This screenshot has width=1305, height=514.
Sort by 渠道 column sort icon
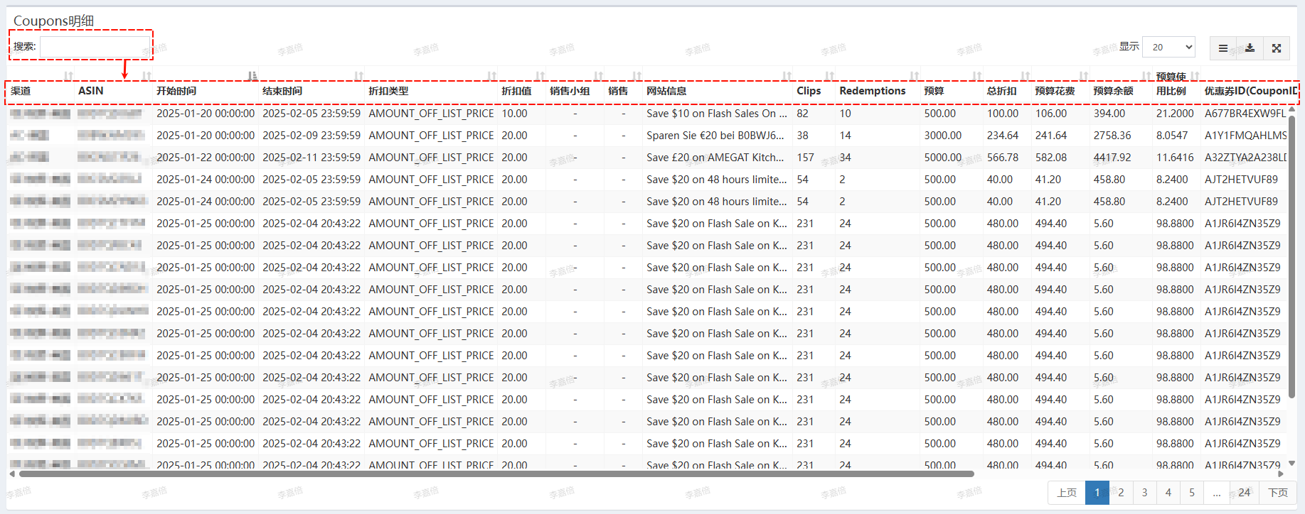coord(68,76)
